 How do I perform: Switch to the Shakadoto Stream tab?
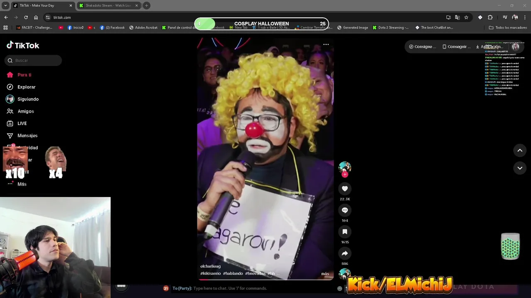[x=107, y=5]
